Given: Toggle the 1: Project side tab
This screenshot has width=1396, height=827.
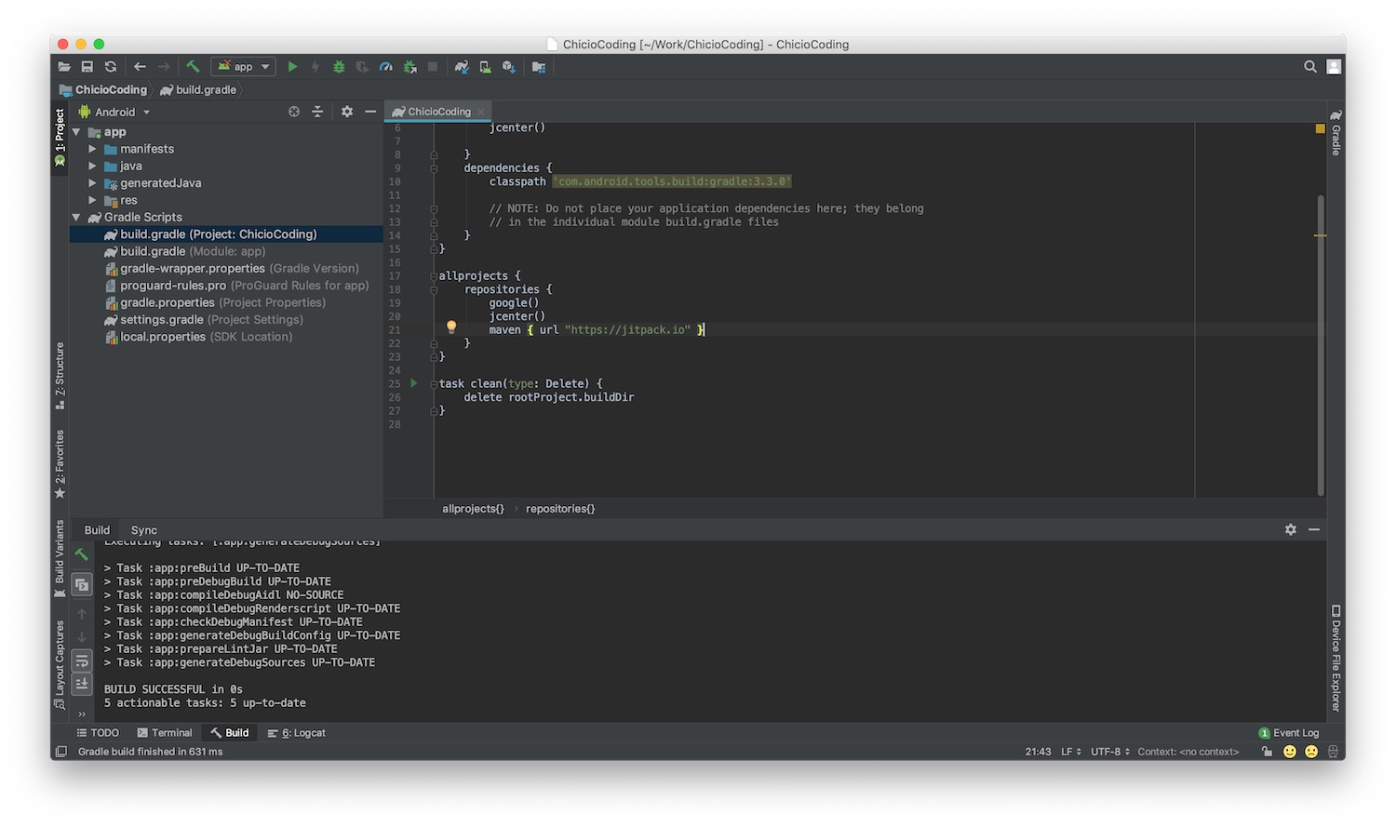Looking at the screenshot, I should [60, 137].
